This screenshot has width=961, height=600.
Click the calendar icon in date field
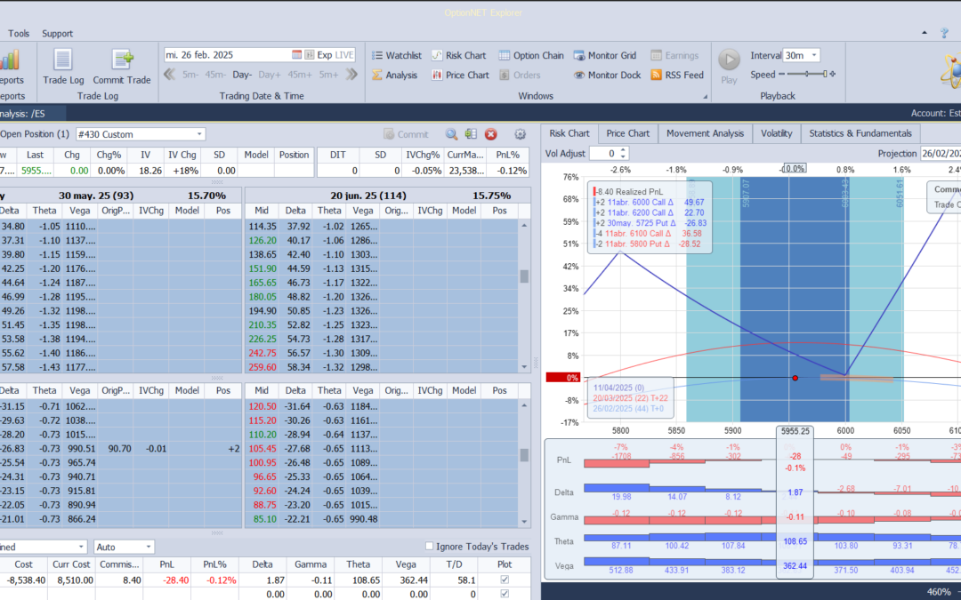tap(296, 54)
